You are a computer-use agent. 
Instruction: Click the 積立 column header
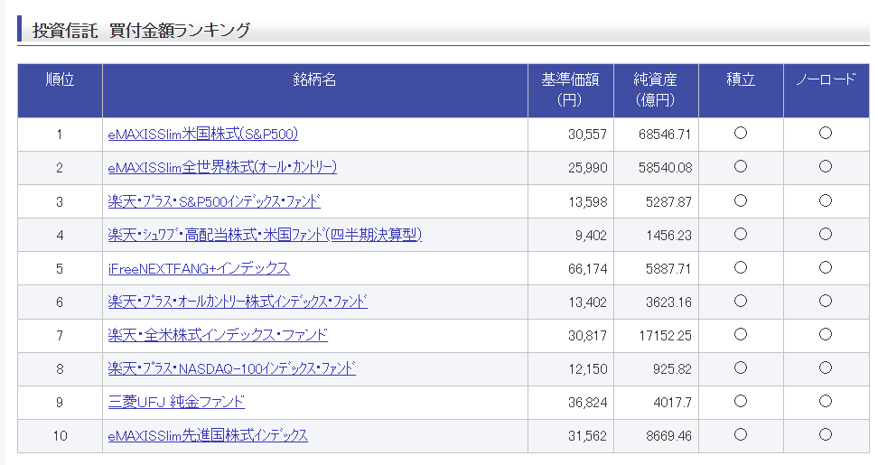coord(741,90)
